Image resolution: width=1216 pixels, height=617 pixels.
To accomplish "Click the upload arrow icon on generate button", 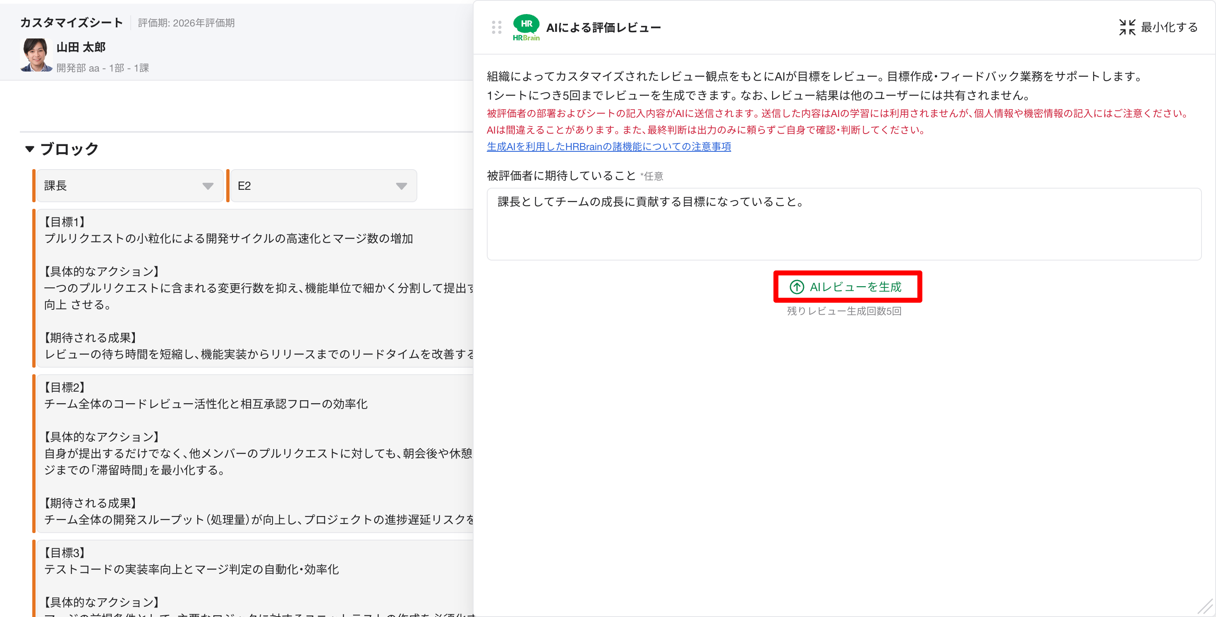I will (796, 287).
